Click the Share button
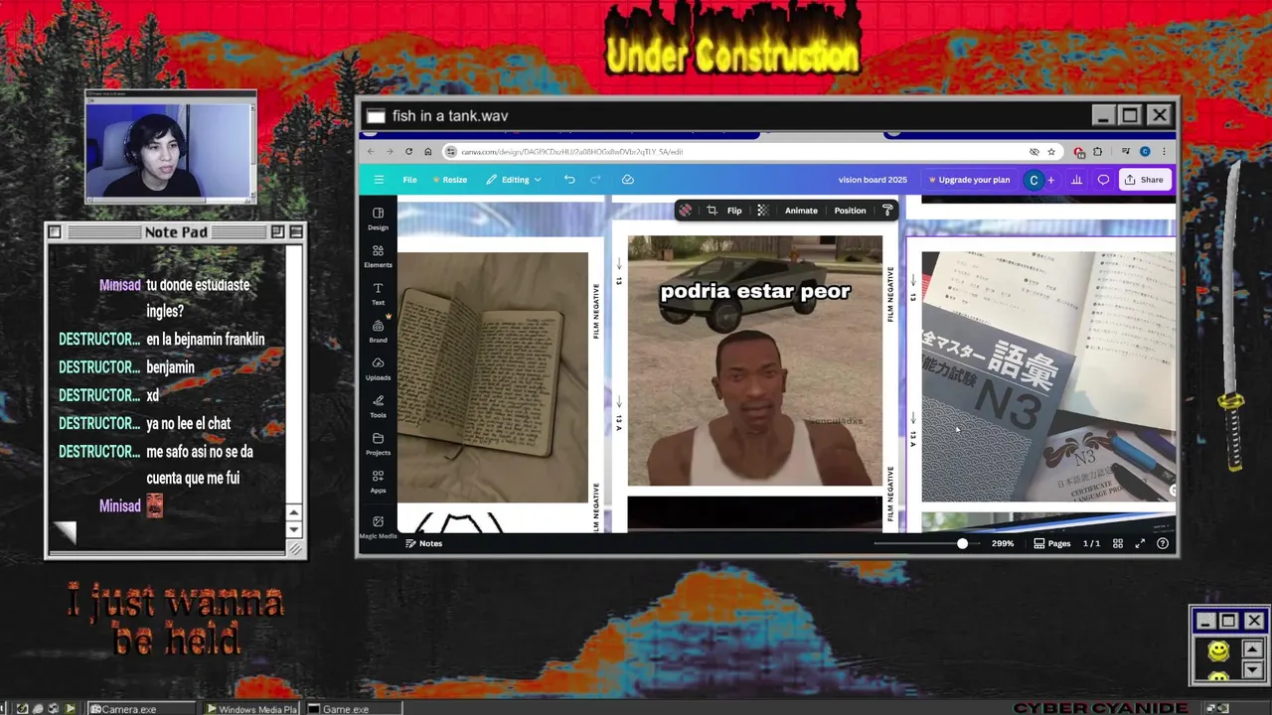The image size is (1272, 715). (x=1144, y=180)
